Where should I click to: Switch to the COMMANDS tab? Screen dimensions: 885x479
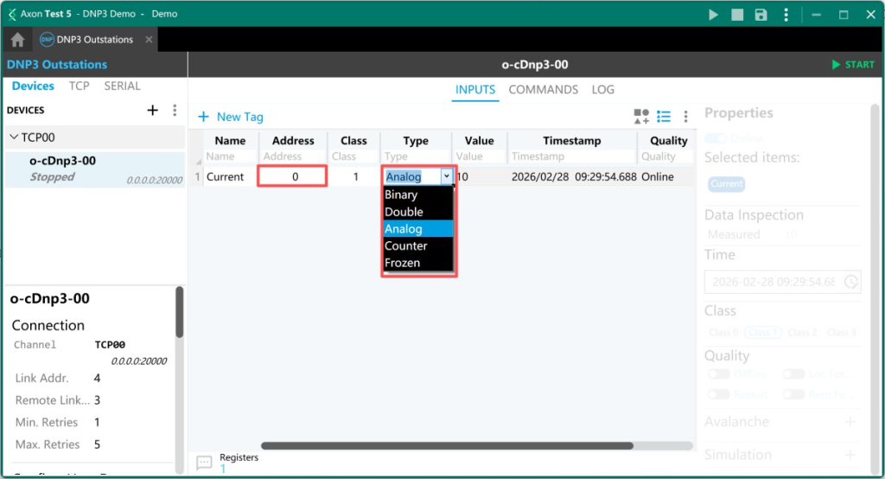543,90
